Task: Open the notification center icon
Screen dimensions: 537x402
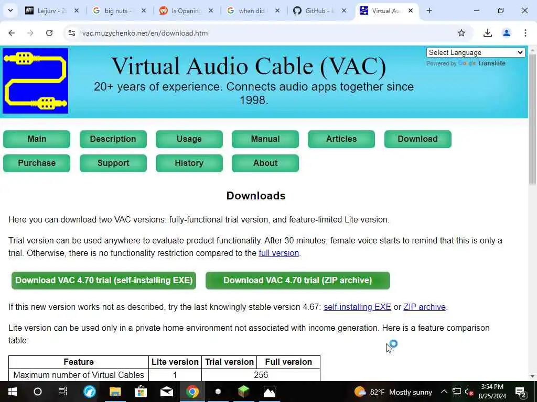Action: point(520,392)
